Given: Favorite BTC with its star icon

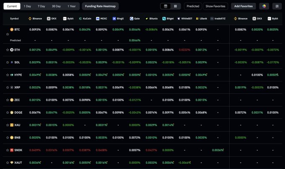Looking at the screenshot, I should [8, 34].
